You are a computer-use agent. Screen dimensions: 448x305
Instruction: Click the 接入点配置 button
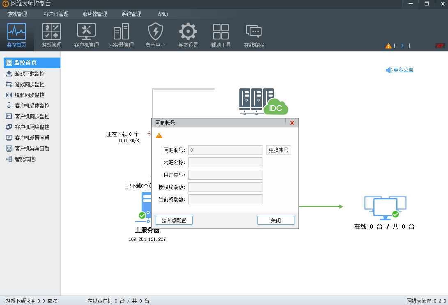pyautogui.click(x=174, y=220)
